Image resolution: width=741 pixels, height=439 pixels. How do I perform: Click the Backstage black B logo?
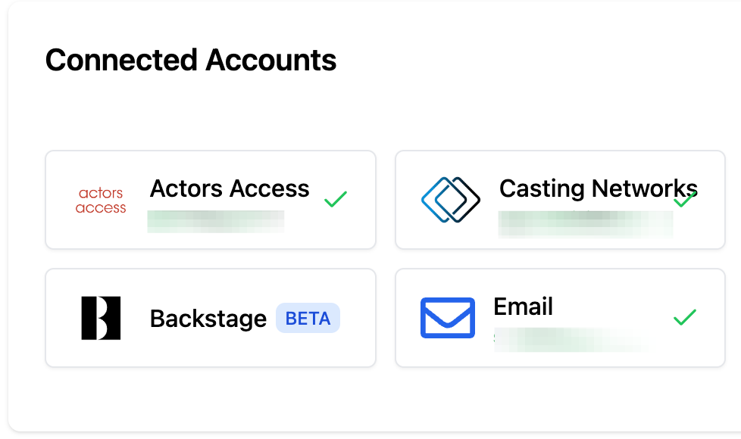pos(101,318)
